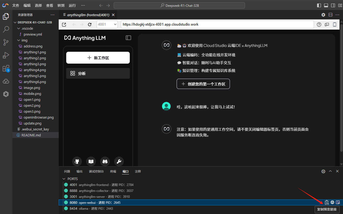Image resolution: width=343 pixels, height=214 pixels.
Task: Click the 新工作区 button
Action: click(x=98, y=58)
